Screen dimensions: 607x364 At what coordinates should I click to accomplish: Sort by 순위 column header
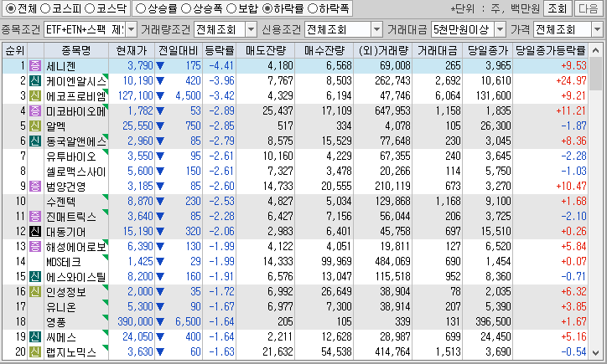15,50
